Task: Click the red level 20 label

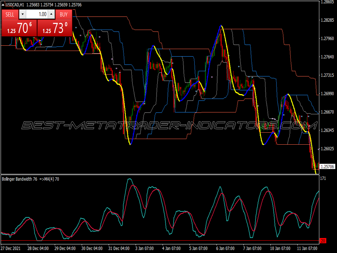Action: click(x=323, y=241)
